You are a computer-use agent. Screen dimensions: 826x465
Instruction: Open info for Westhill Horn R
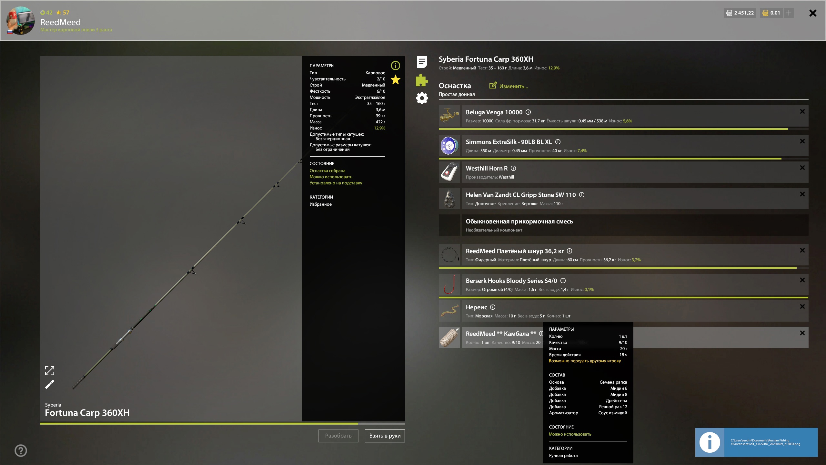[513, 168]
